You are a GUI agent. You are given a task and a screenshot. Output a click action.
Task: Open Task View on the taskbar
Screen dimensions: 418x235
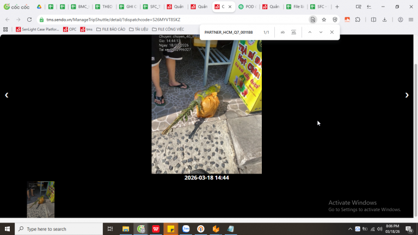pos(110,229)
